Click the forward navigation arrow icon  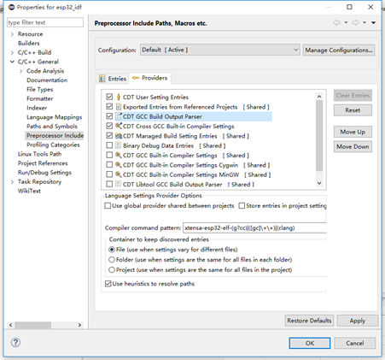click(x=355, y=22)
